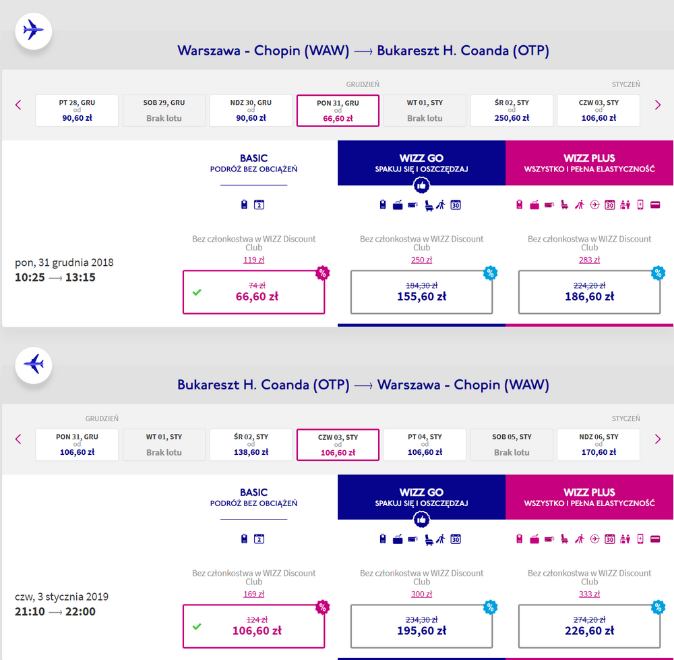Select the outbound WIZZ PLUS 186,60 zł fare
This screenshot has width=674, height=660.
pyautogui.click(x=589, y=292)
